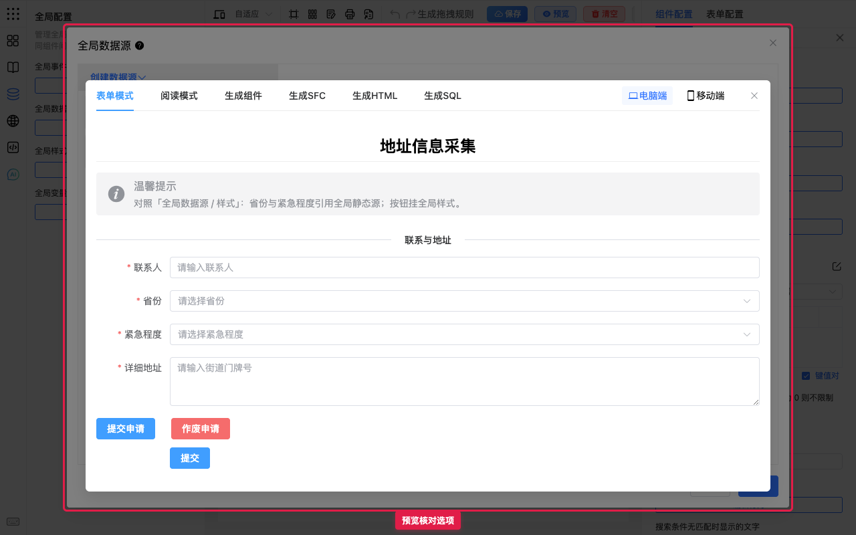The image size is (856, 535).
Task: Open the book documentation icon in sidebar
Action: click(13, 68)
